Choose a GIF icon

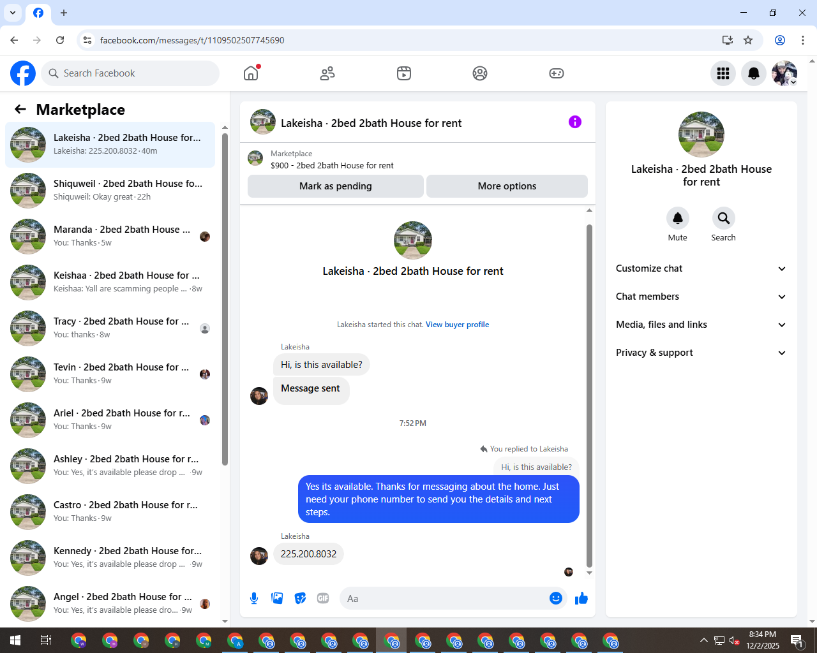pos(323,598)
